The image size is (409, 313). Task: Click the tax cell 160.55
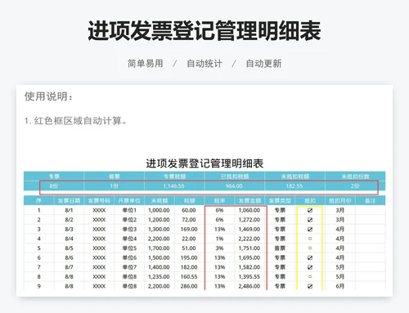(x=189, y=276)
